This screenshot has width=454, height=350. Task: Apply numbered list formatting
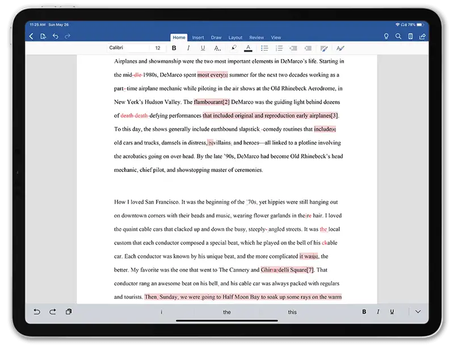(x=279, y=48)
